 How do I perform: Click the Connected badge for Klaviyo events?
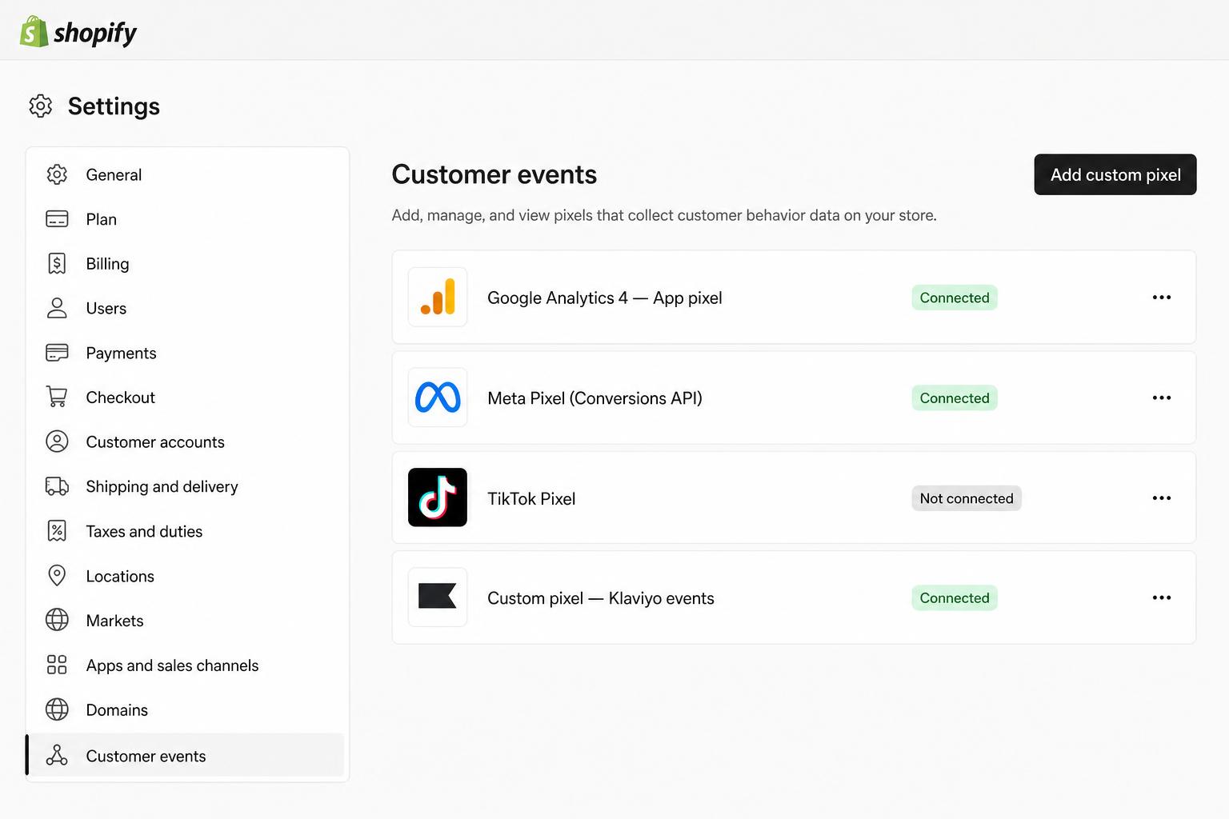pyautogui.click(x=955, y=597)
